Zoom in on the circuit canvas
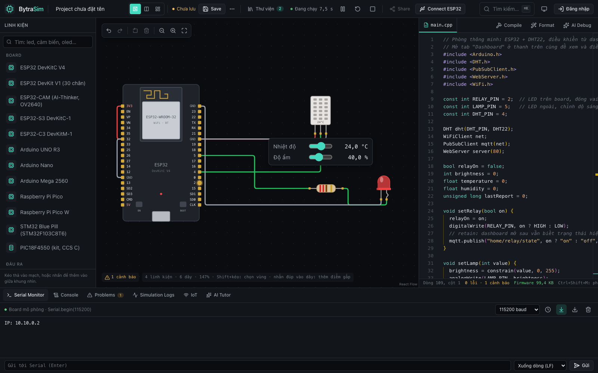The height and width of the screenshot is (373, 598). (173, 31)
